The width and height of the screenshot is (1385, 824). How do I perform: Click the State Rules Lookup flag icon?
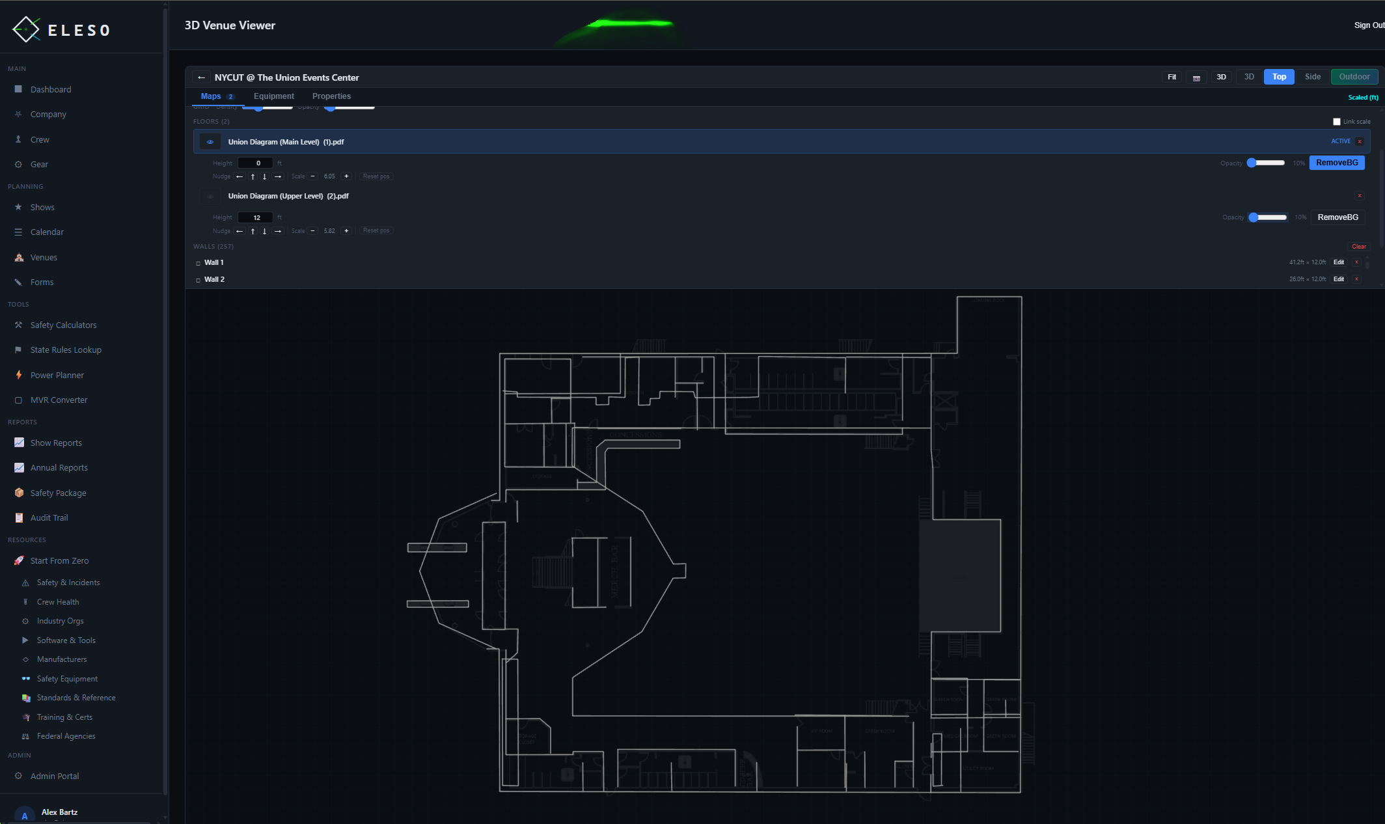tap(18, 350)
